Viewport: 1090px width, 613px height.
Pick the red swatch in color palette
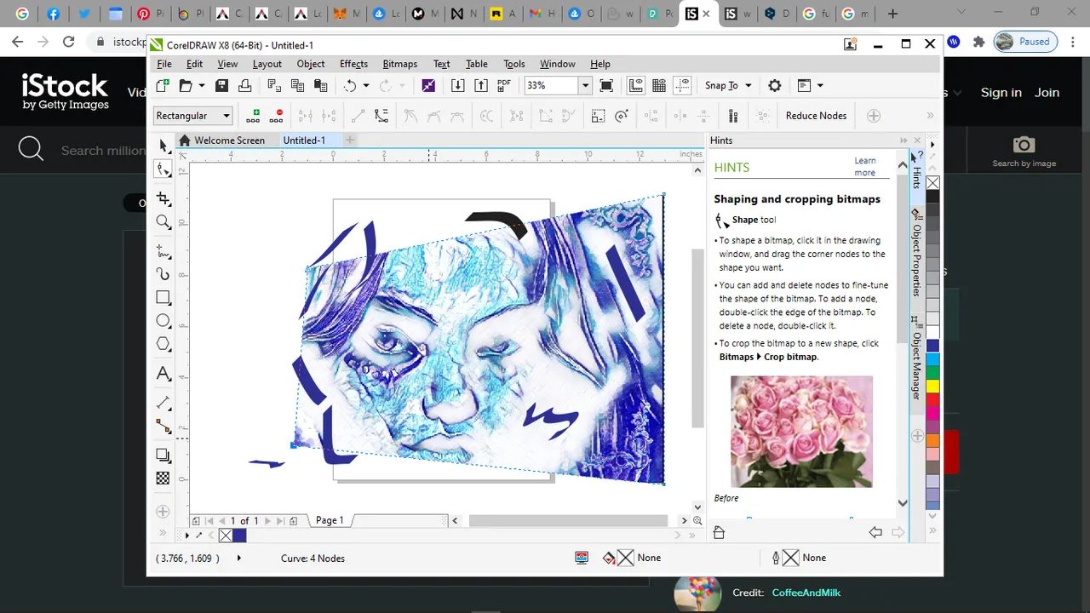point(932,398)
